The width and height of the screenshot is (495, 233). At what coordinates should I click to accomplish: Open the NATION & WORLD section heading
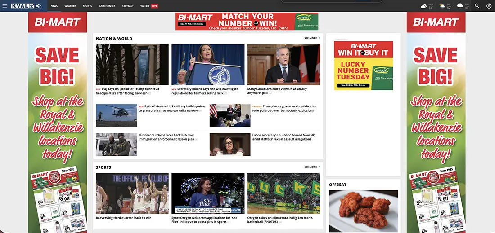(114, 39)
